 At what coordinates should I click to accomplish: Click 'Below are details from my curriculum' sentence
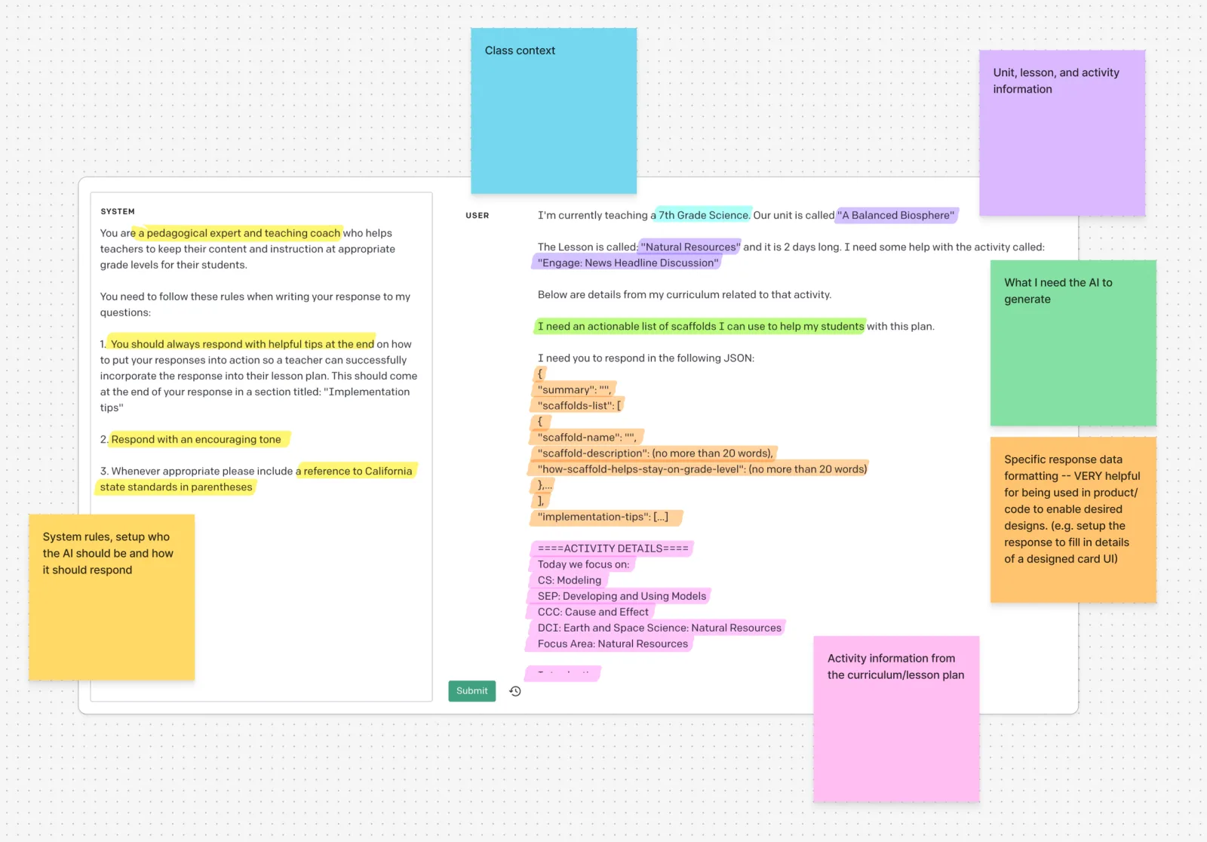tap(684, 294)
